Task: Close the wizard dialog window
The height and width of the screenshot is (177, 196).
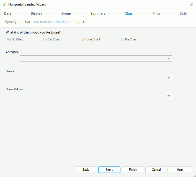Action: (x=191, y=4)
